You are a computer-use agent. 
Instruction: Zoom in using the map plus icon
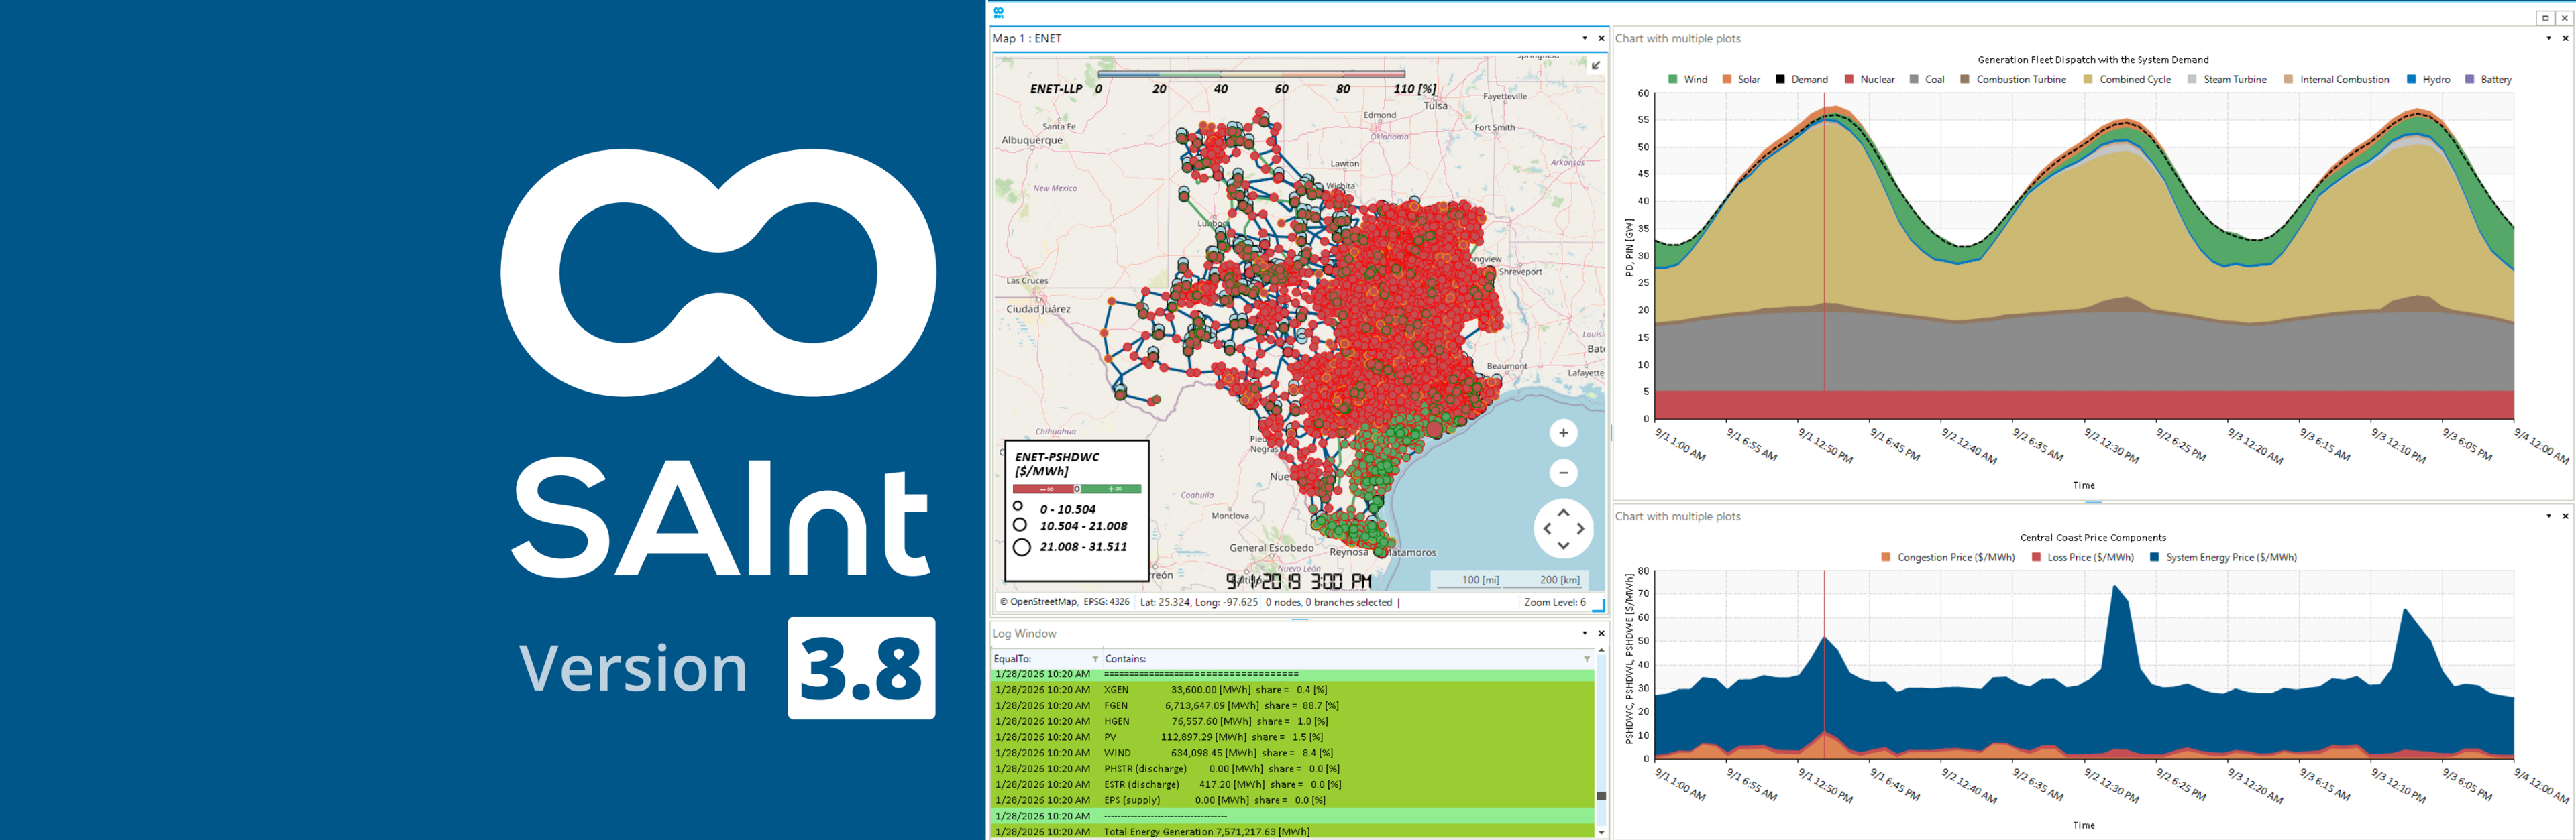coord(1564,432)
